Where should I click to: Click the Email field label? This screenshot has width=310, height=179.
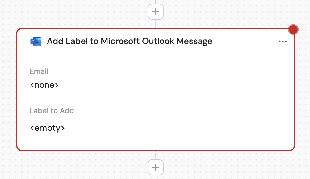[39, 71]
